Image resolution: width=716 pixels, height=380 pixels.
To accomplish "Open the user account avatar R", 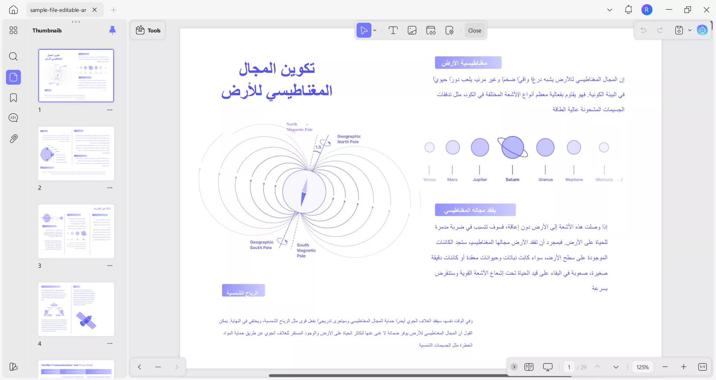I will tap(647, 10).
